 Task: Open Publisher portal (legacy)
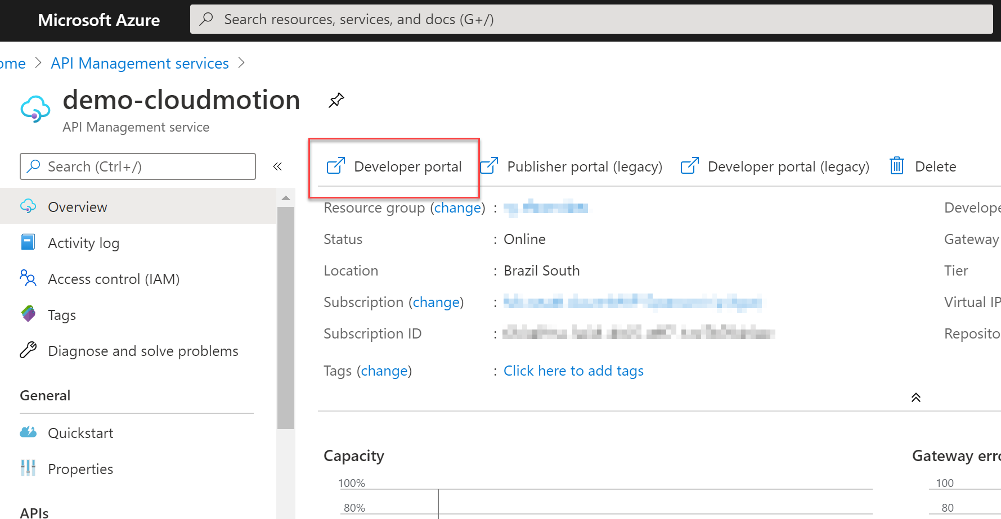pyautogui.click(x=571, y=166)
